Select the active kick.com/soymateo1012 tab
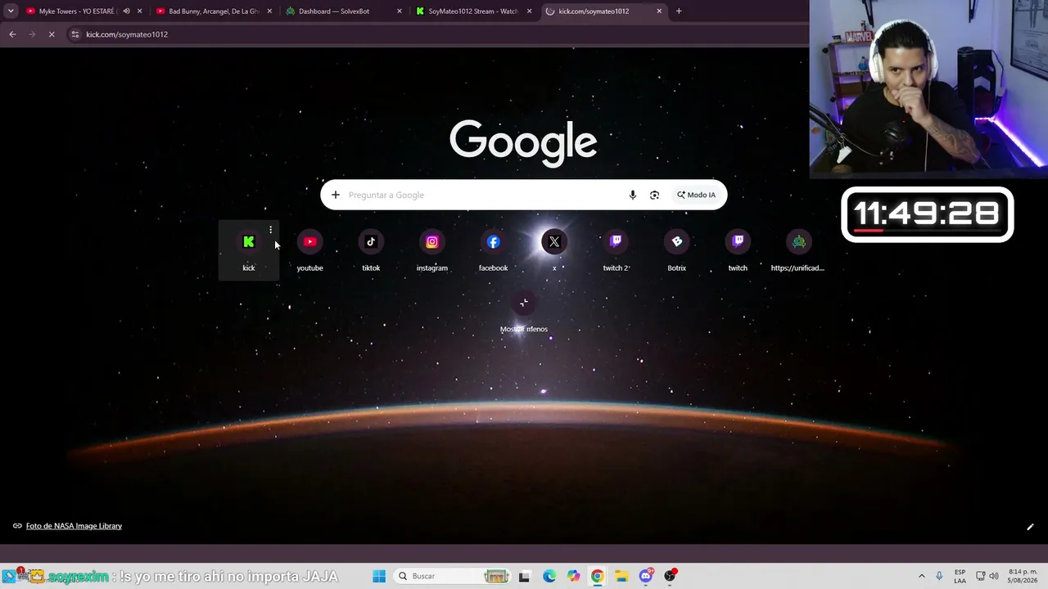 click(603, 11)
